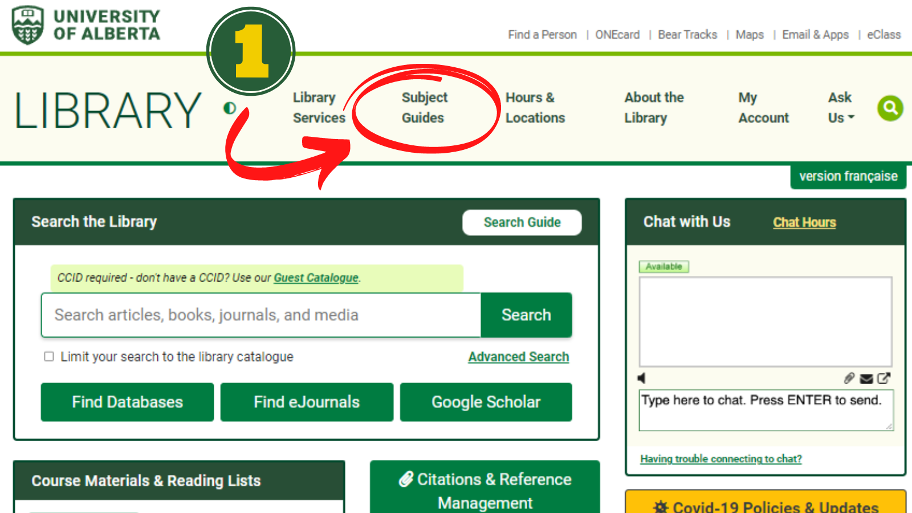Open the ONEcard link
This screenshot has height=513, width=912.
[617, 35]
